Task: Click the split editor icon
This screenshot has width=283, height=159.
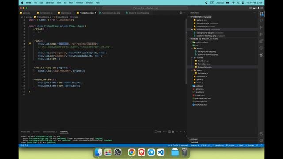Action: (x=180, y=13)
